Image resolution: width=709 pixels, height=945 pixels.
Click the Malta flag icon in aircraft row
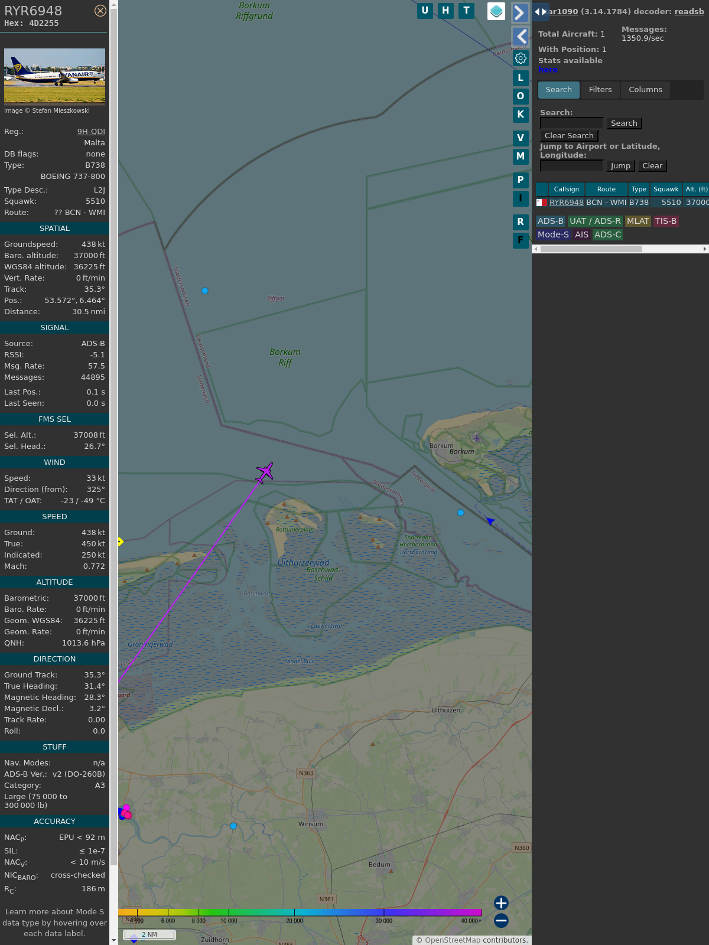(541, 203)
